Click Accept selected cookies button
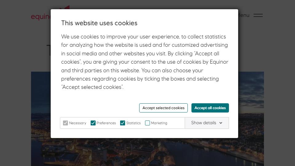Image resolution: width=295 pixels, height=166 pixels. (163, 108)
